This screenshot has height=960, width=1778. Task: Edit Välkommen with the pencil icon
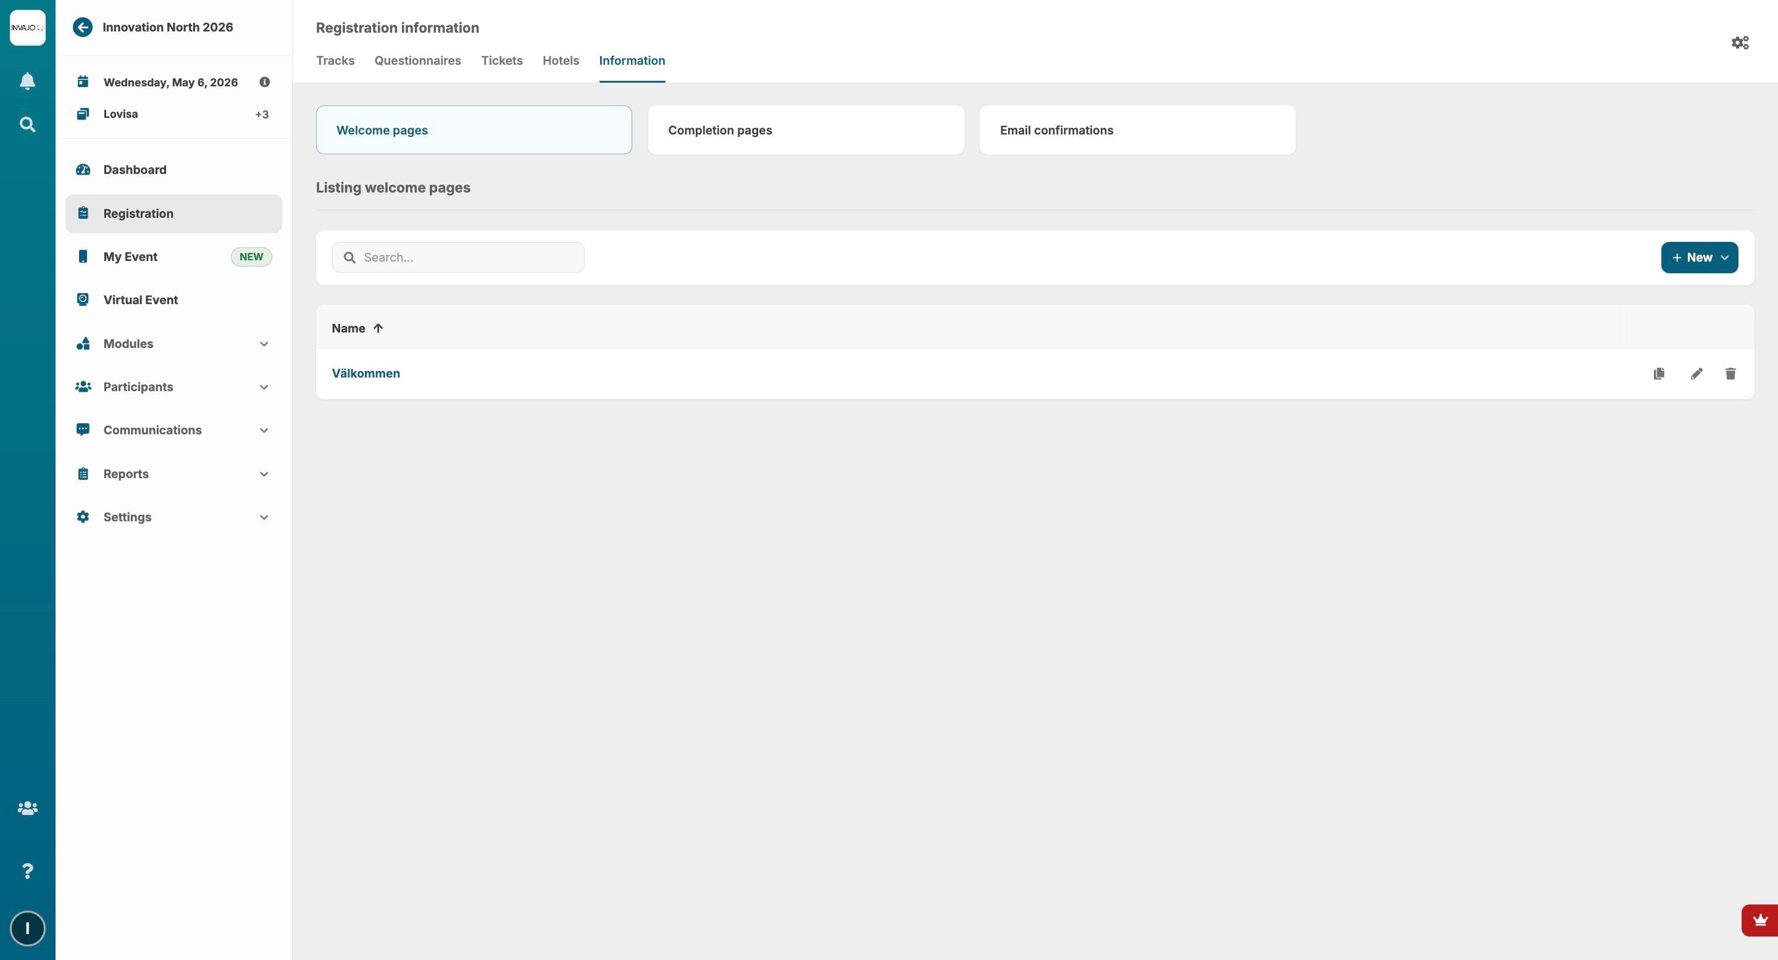click(x=1697, y=374)
